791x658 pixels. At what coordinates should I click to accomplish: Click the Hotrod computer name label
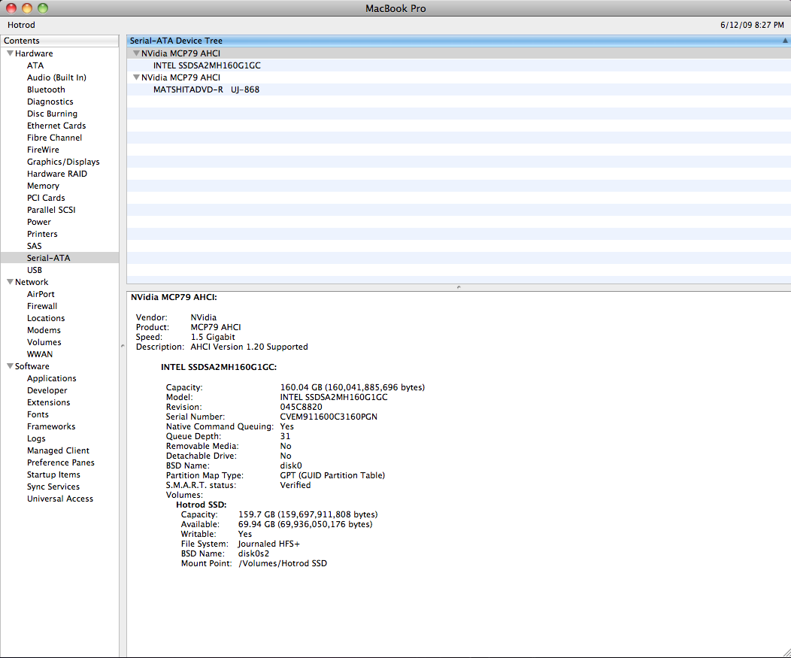21,25
